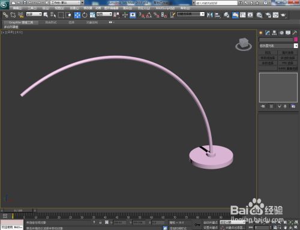Click the Bind to Space Warp tool

click(x=20, y=15)
